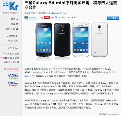
Task: Open the theverge.com source link
Action: [x=113, y=114]
